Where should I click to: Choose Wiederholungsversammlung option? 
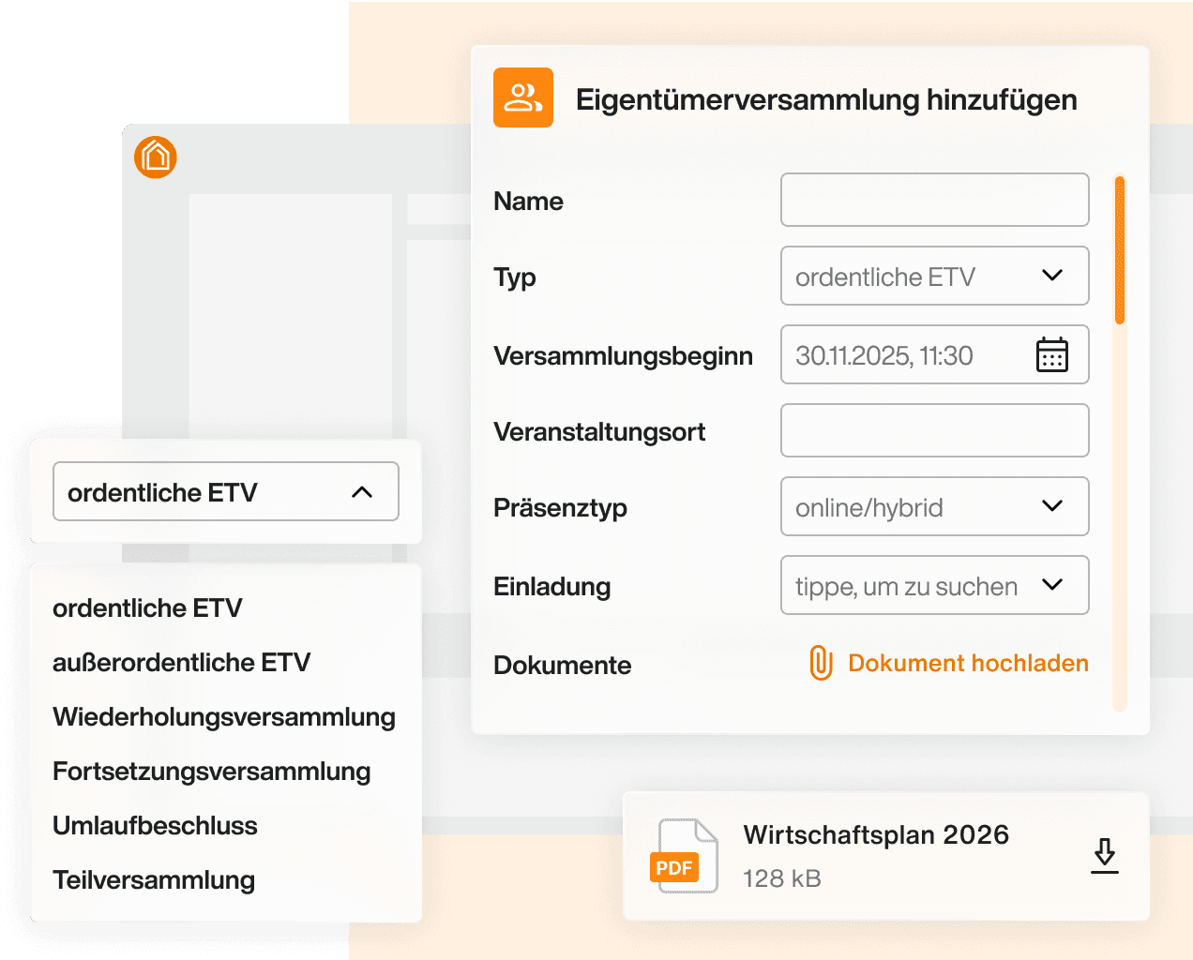tap(223, 717)
